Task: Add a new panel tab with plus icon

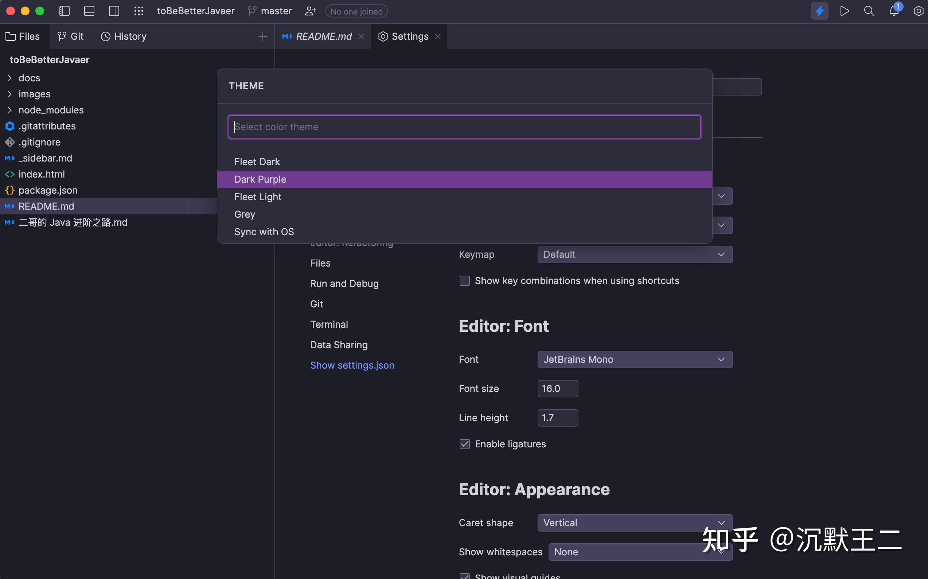Action: click(x=263, y=36)
